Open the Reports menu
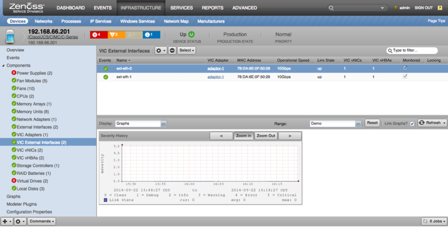Viewport: 448px width, 227px height. 213,8
